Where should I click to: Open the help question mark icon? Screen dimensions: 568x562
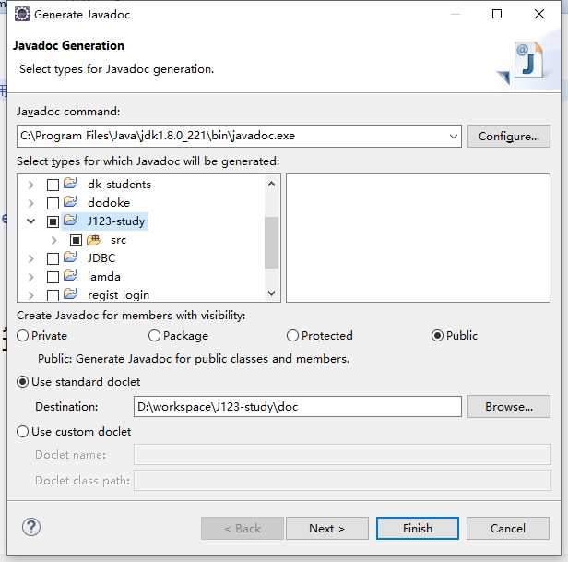(31, 527)
